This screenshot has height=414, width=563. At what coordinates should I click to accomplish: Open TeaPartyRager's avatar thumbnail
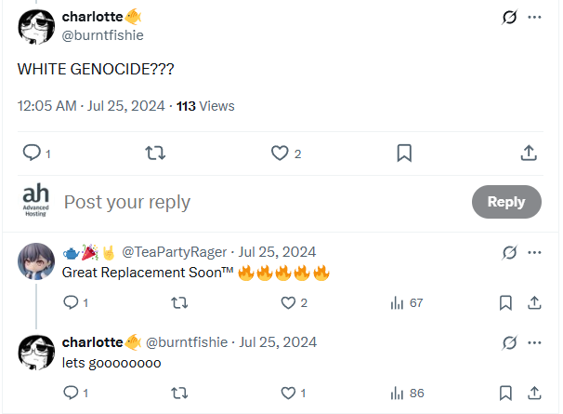coord(35,260)
